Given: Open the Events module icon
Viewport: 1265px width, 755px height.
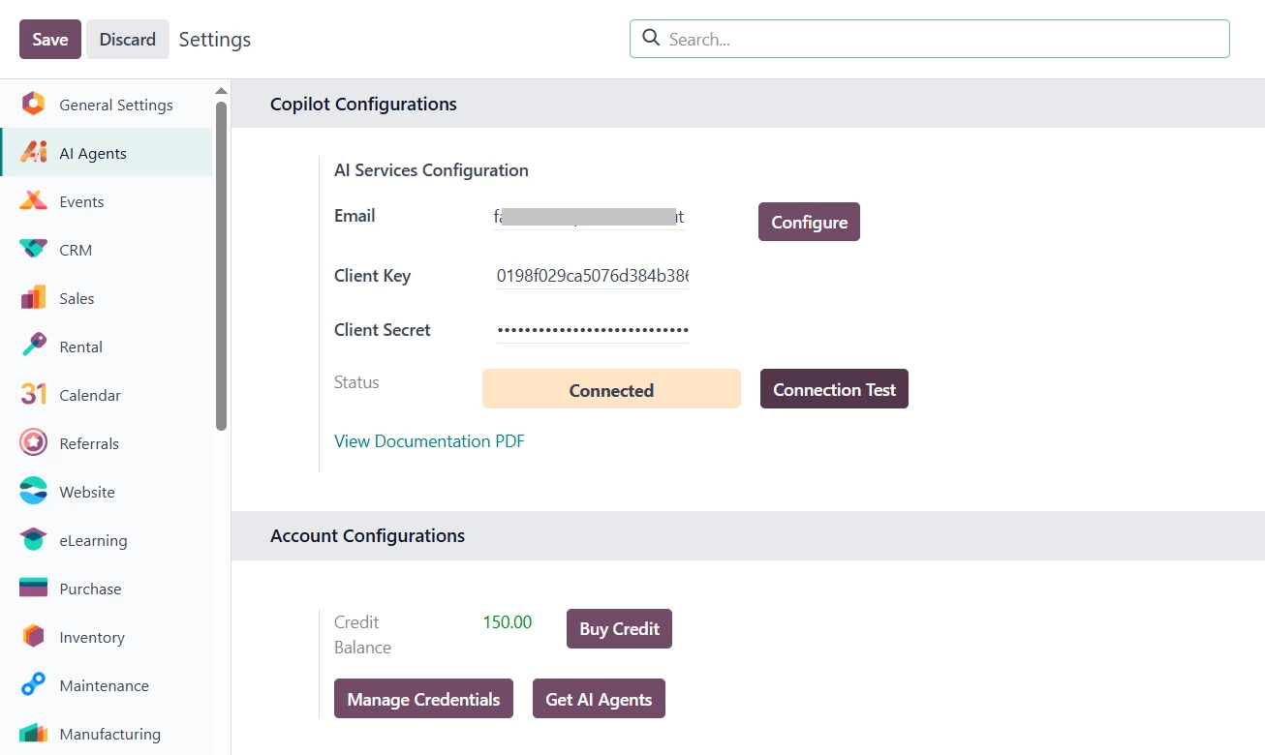Looking at the screenshot, I should 34,201.
